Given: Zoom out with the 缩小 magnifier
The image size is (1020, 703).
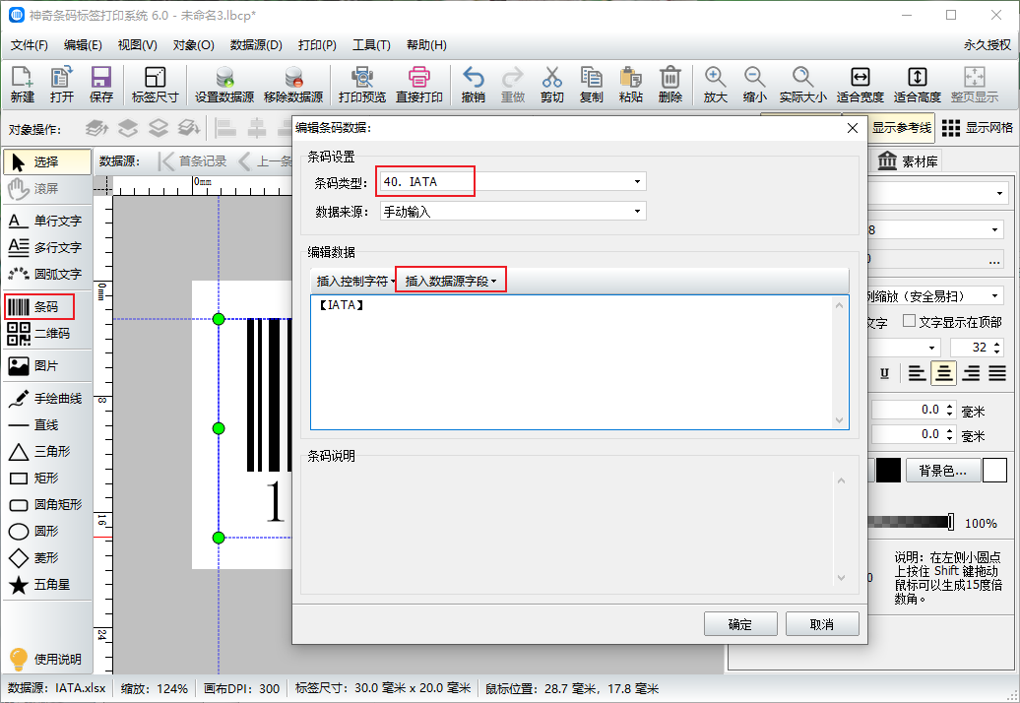Looking at the screenshot, I should click(x=754, y=85).
